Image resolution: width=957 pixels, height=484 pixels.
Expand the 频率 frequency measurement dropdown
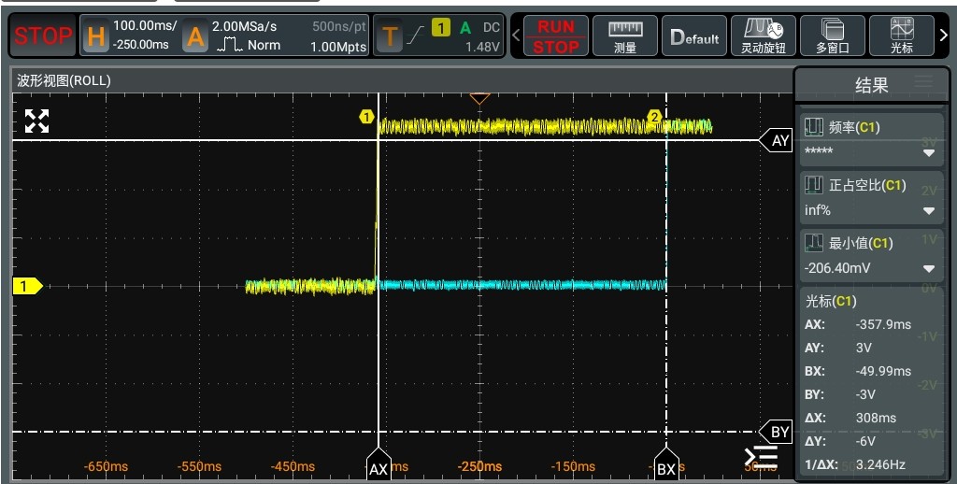point(928,152)
